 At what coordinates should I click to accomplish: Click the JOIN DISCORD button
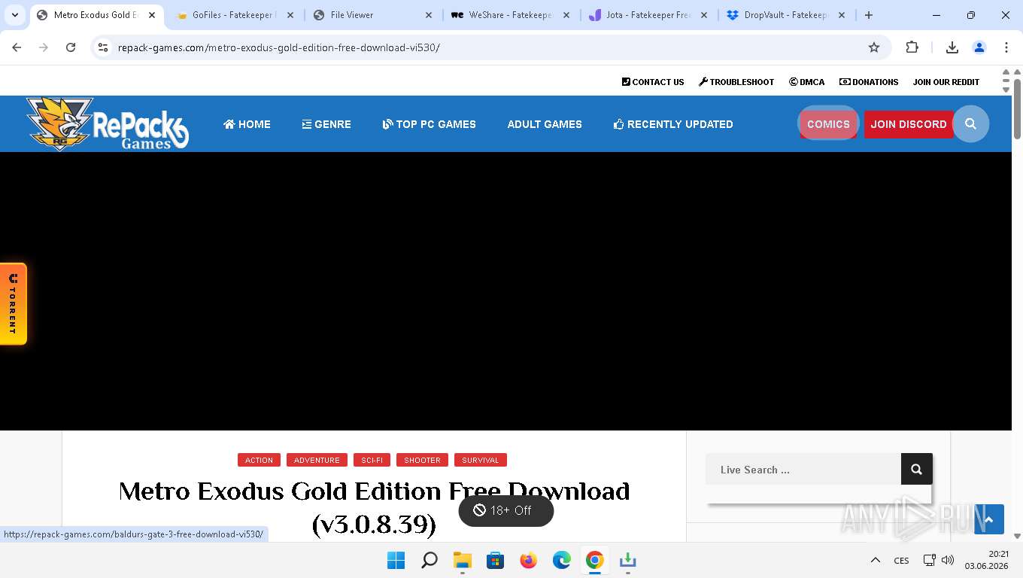click(909, 124)
